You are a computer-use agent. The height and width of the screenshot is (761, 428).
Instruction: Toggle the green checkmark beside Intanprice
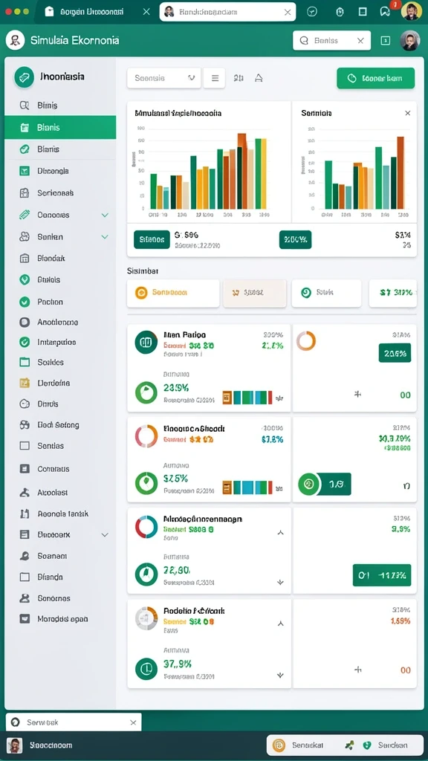[x=25, y=342]
